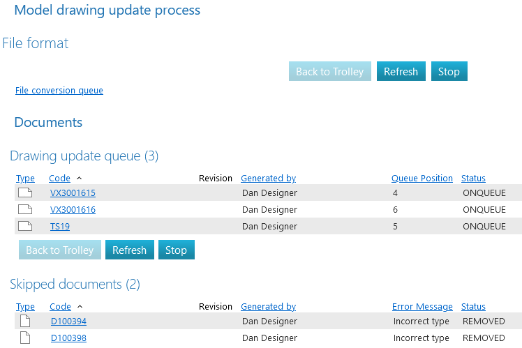This screenshot has width=522, height=348.
Task: Open document TS19
Action: pyautogui.click(x=60, y=227)
